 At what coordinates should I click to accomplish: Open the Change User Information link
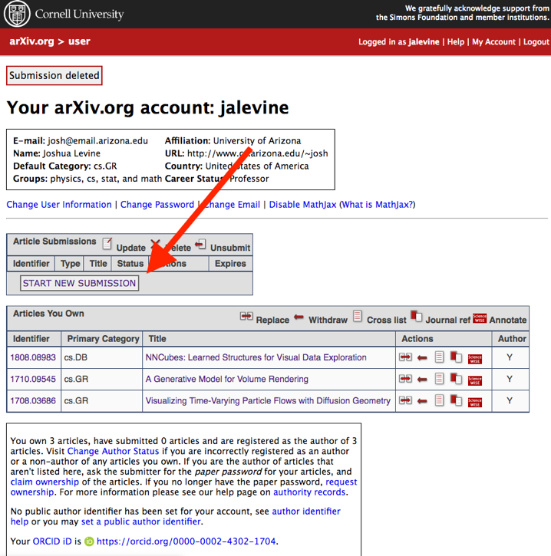click(59, 205)
